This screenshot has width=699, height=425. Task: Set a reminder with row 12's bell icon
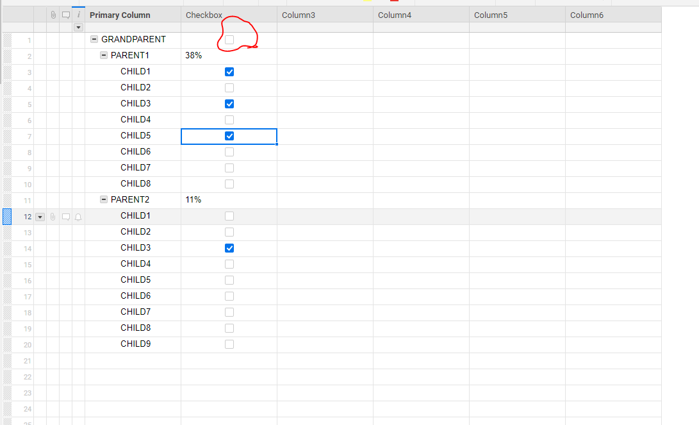coord(78,217)
